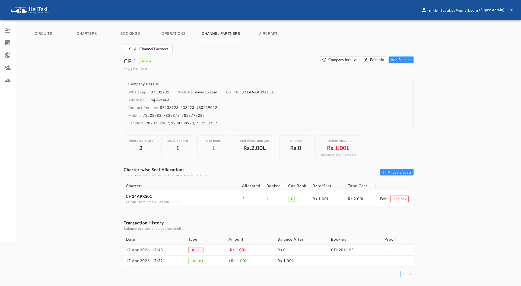Click the globe icon in the sidebar
521x286 pixels.
point(8,55)
